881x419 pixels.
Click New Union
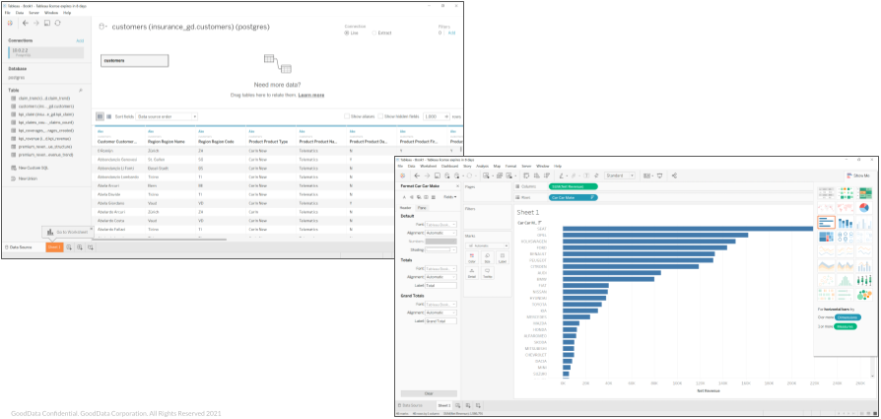28,178
